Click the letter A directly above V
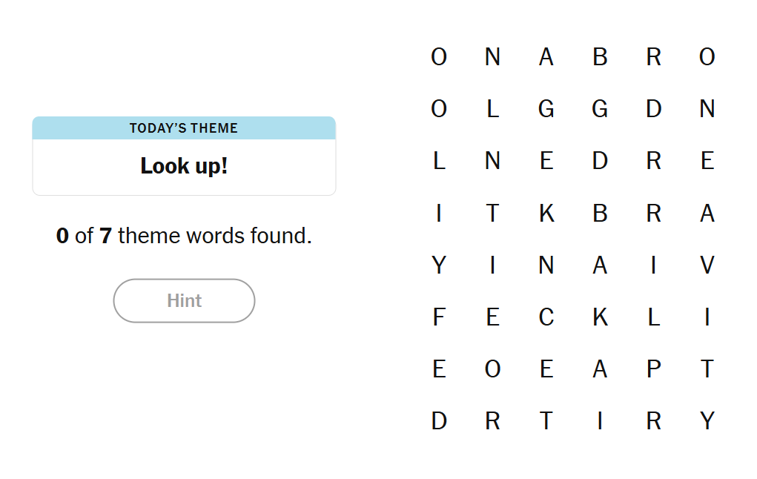The image size is (757, 479). click(x=707, y=214)
